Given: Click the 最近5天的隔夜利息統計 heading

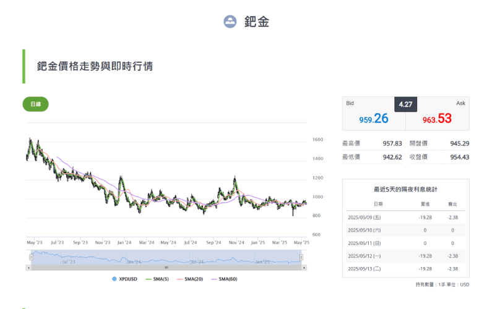Looking at the screenshot, I should tap(406, 189).
